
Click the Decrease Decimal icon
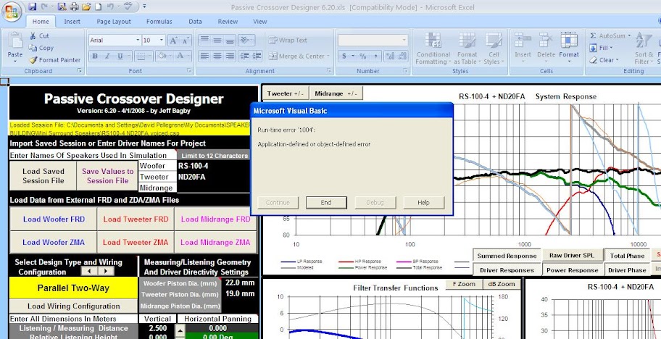402,56
